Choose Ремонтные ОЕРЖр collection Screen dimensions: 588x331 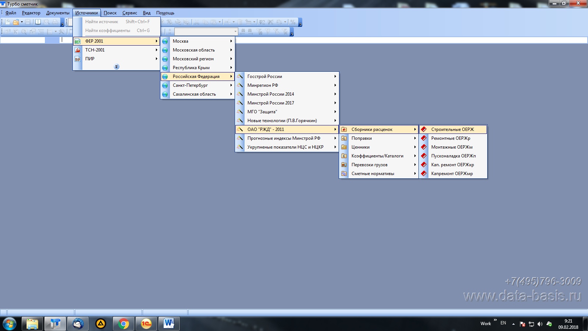click(453, 138)
